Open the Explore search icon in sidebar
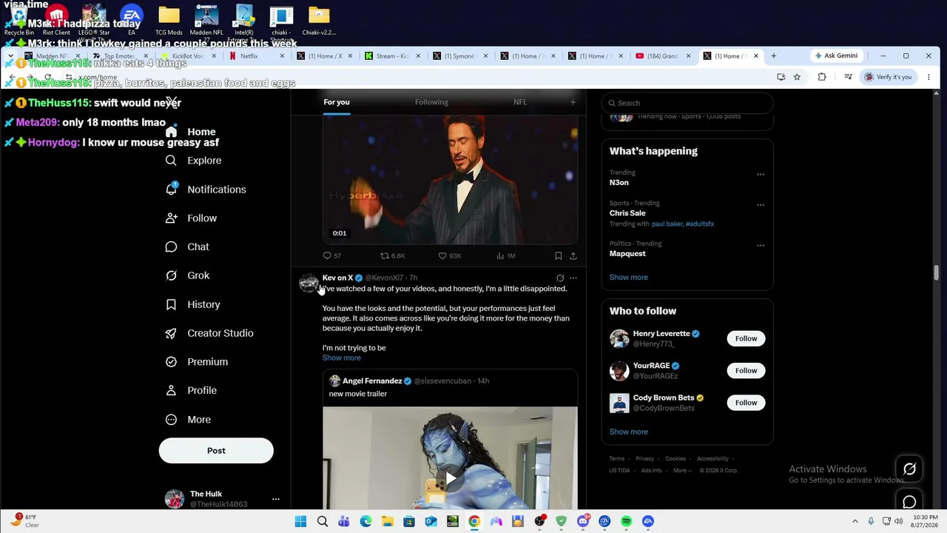This screenshot has height=533, width=947. (x=171, y=161)
